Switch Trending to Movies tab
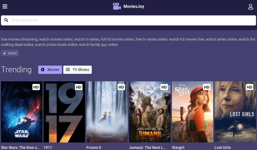 (50, 69)
